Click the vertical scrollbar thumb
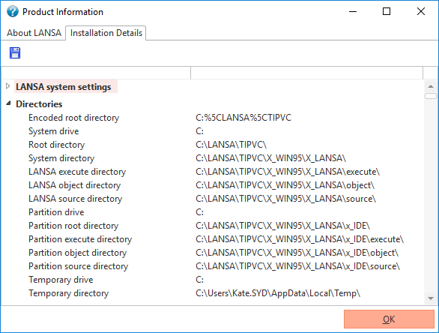The height and width of the screenshot is (333, 439). tap(431, 96)
